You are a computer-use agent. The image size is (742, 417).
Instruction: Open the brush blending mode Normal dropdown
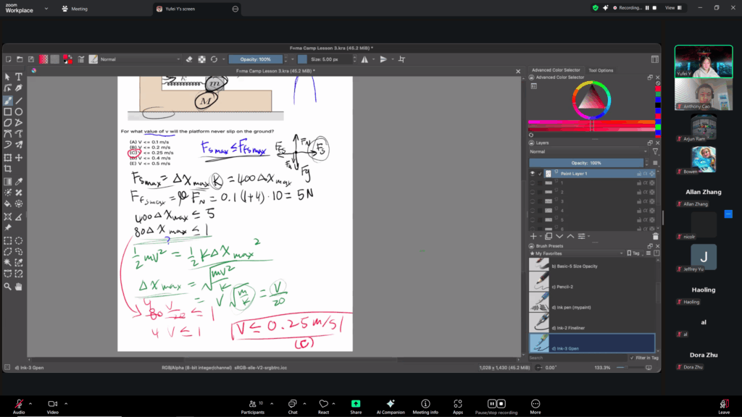click(138, 59)
